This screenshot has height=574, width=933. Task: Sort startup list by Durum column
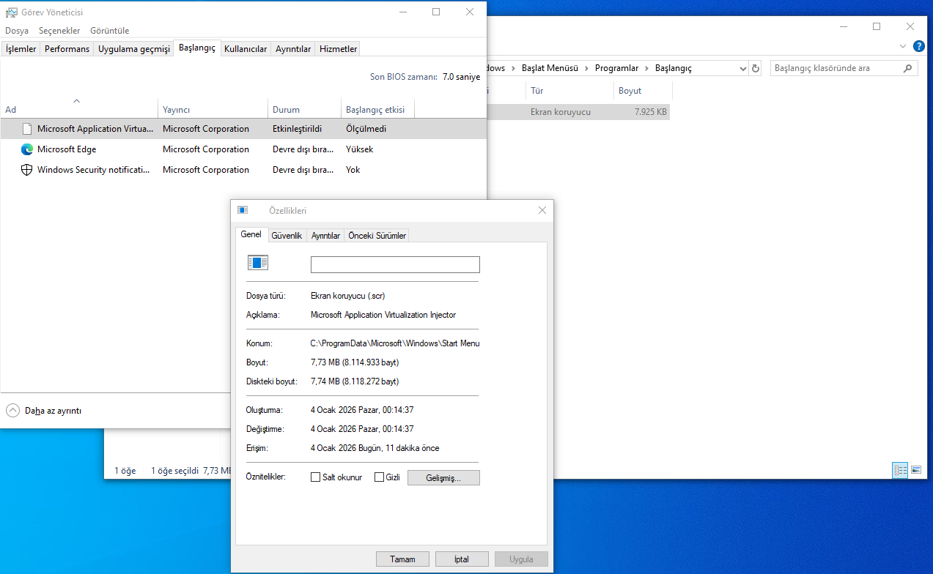click(x=304, y=109)
